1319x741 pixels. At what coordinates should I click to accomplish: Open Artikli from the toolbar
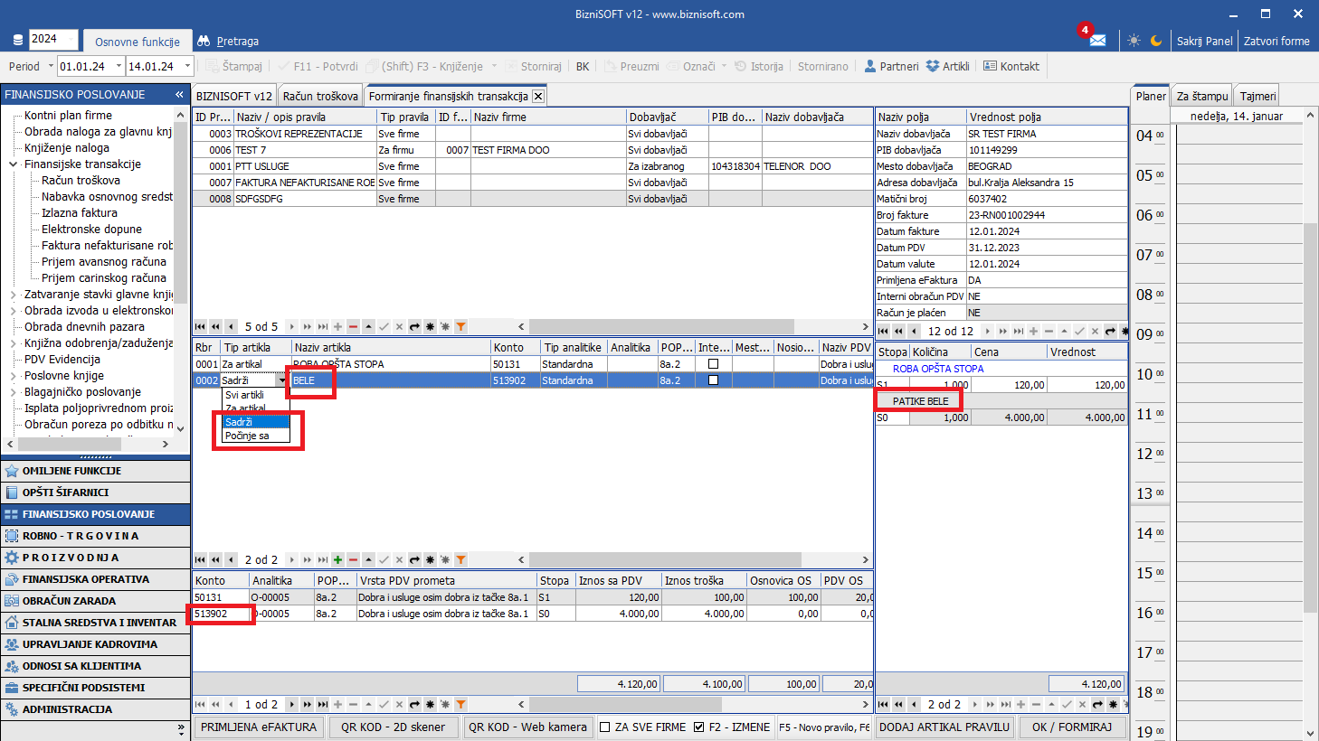click(947, 66)
